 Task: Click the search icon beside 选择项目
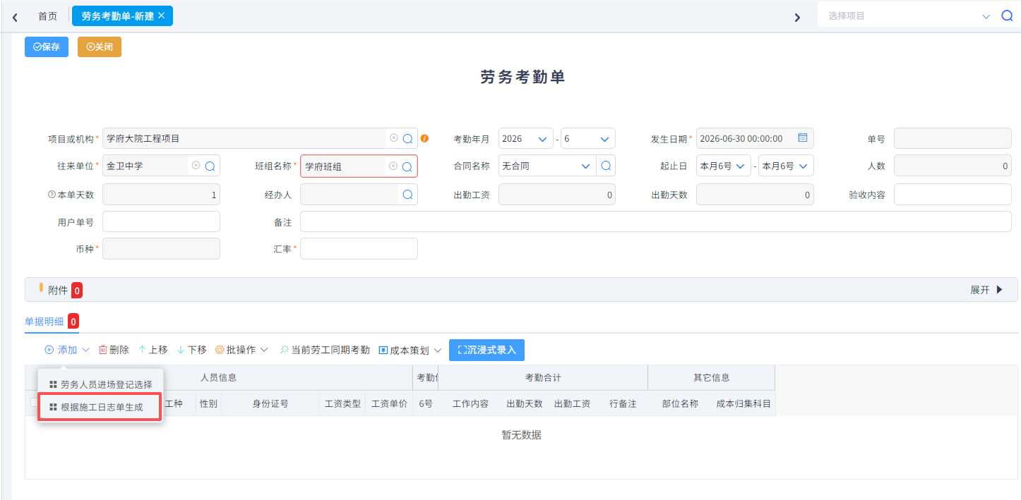[1008, 16]
